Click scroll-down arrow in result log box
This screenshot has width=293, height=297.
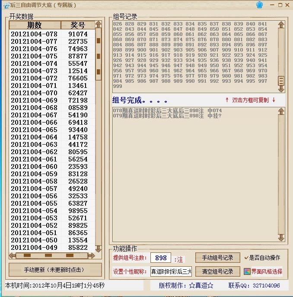pyautogui.click(x=281, y=238)
